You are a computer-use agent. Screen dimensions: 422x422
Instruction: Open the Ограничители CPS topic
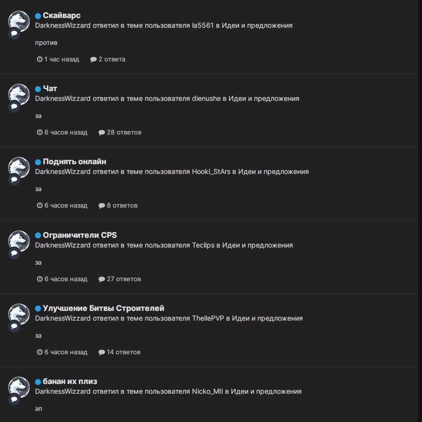pyautogui.click(x=80, y=235)
